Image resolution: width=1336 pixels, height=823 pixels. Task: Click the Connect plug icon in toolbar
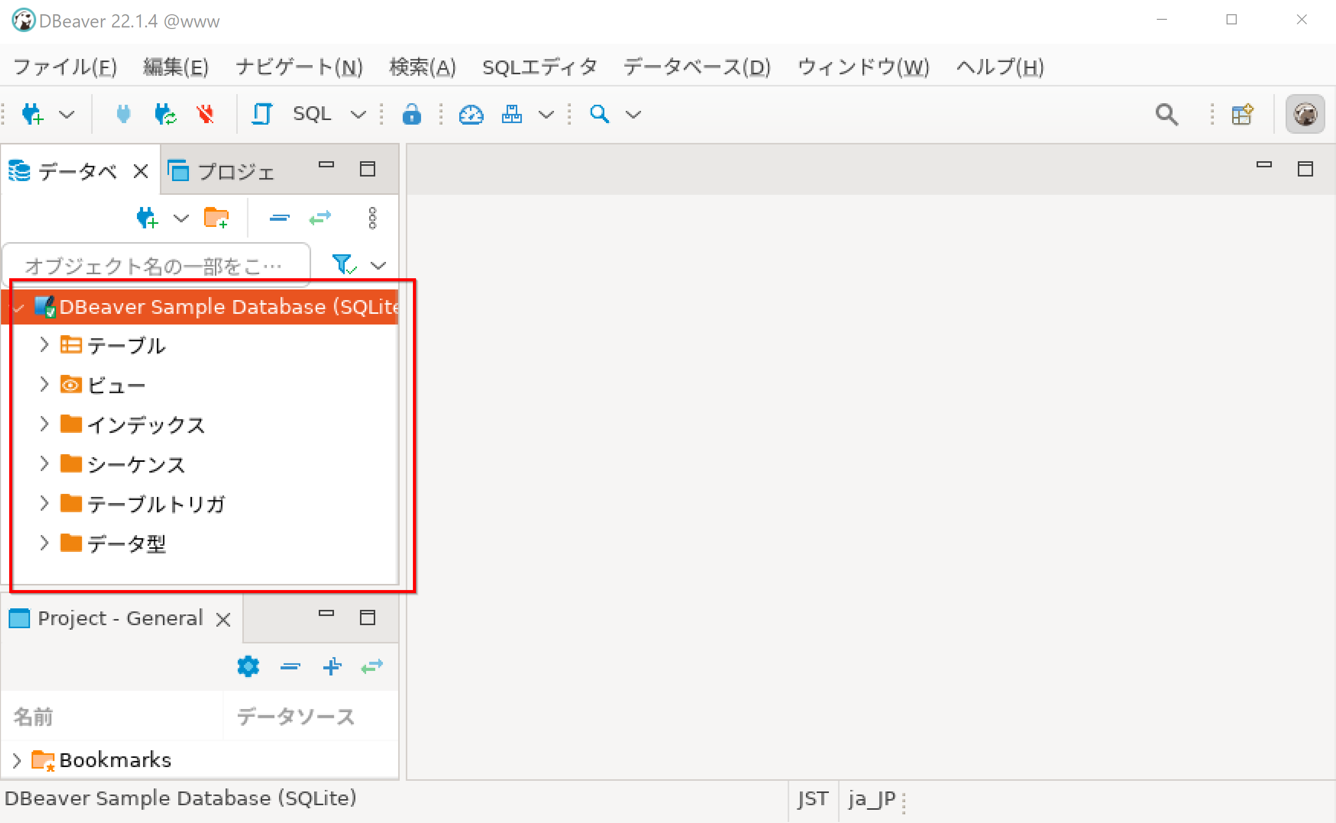pos(124,114)
